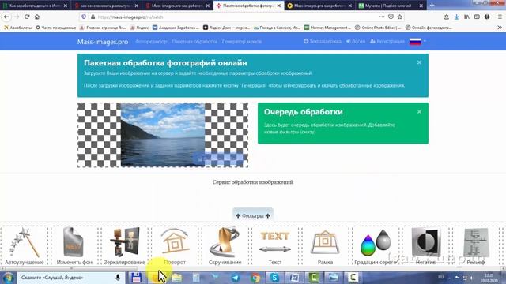Open Google Chrome from the taskbar
Viewport: 506px width, 284px height.
[255, 278]
